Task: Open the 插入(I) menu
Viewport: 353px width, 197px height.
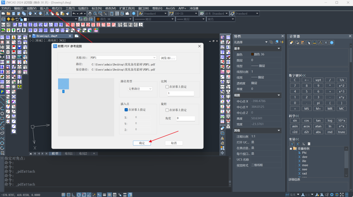Action: pyautogui.click(x=44, y=9)
